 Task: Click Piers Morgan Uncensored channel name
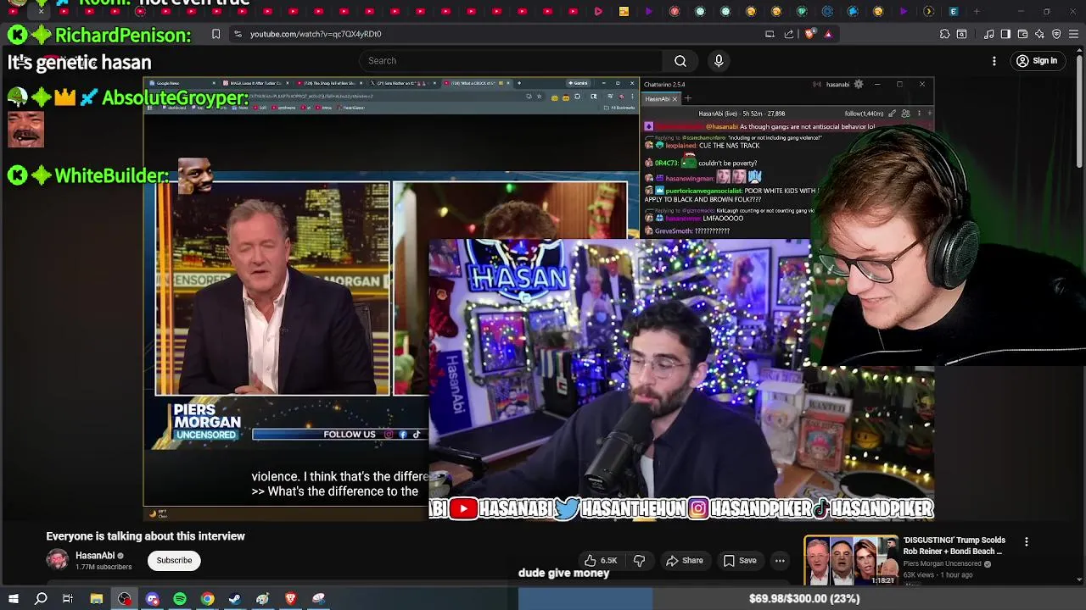(x=942, y=563)
